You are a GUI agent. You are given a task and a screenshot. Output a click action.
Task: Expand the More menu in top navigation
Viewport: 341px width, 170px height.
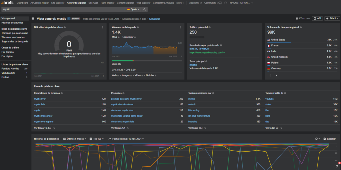point(180,3)
